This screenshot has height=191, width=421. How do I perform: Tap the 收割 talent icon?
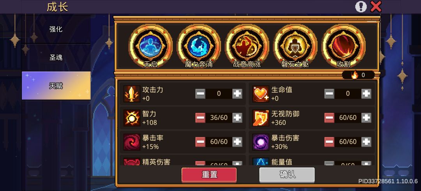pyautogui.click(x=344, y=45)
